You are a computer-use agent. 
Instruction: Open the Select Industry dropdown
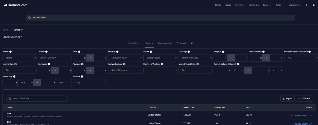pyautogui.click(x=125, y=58)
